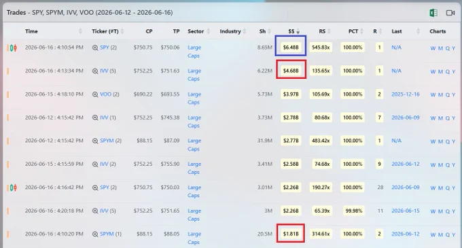Screen dimensions: 462x248
Task: Click the $693.55 TP cell
Action: coord(170,94)
